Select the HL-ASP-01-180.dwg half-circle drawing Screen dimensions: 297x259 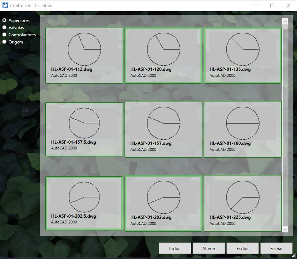pyautogui.click(x=243, y=129)
